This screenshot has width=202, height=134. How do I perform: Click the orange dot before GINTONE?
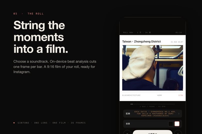pyautogui.click(x=14, y=123)
